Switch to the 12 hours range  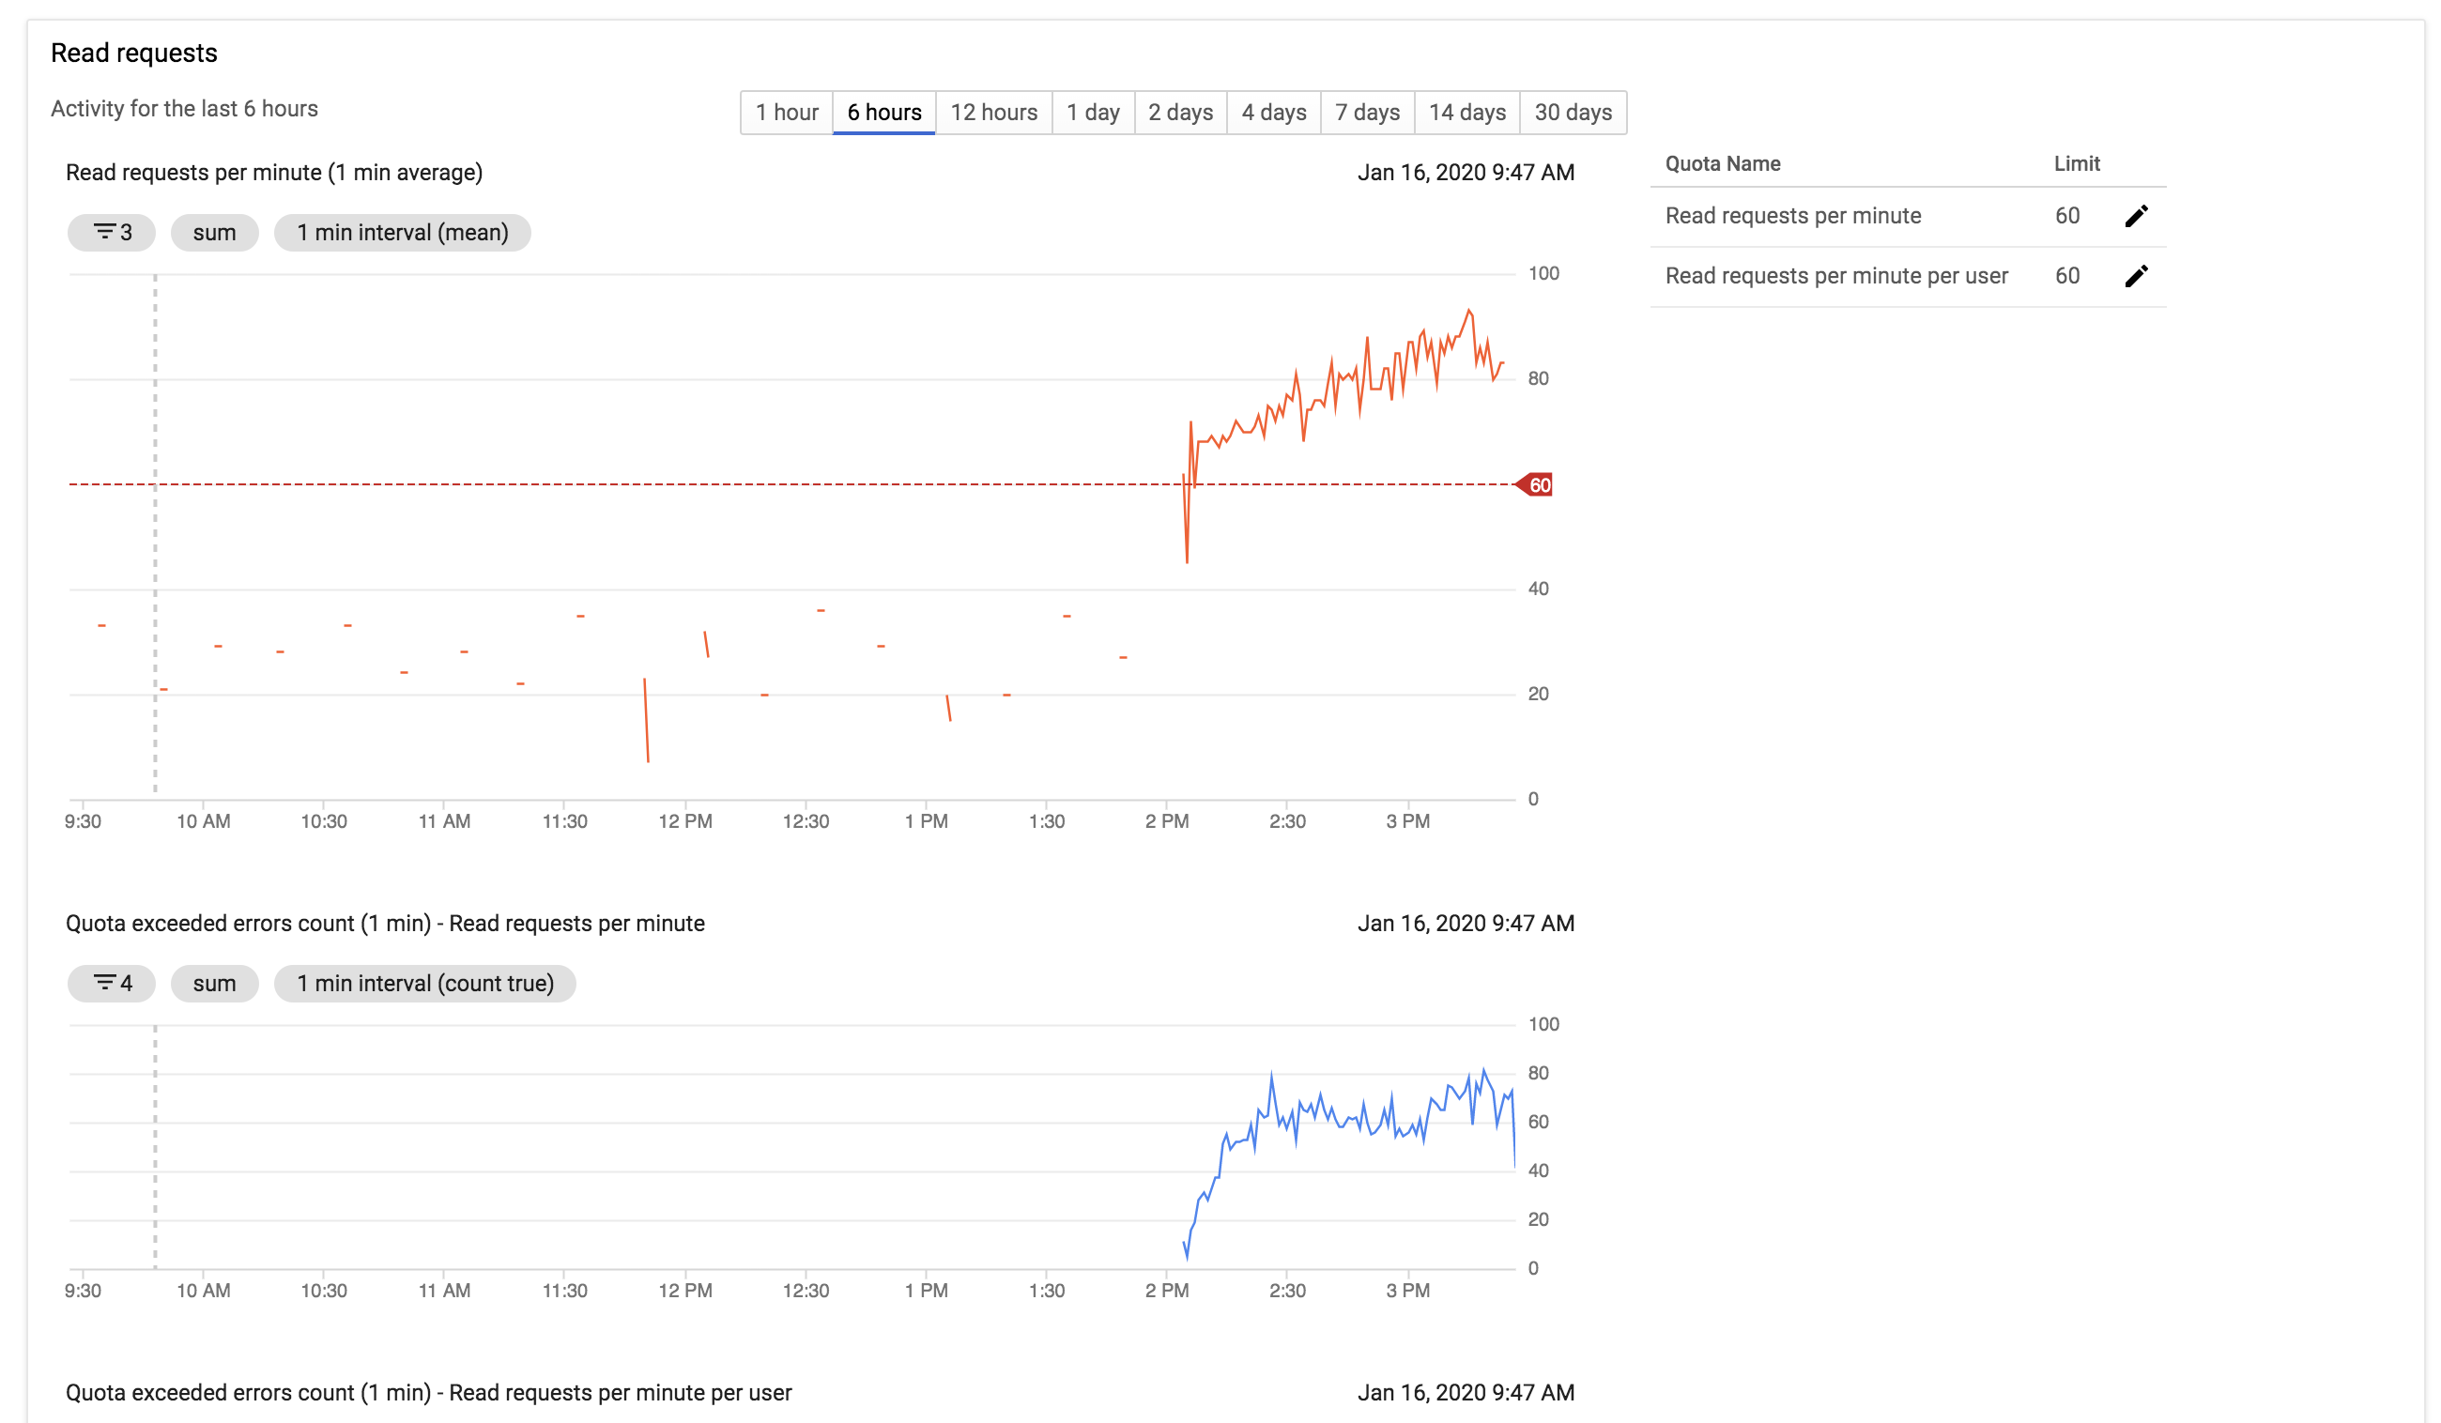click(994, 113)
